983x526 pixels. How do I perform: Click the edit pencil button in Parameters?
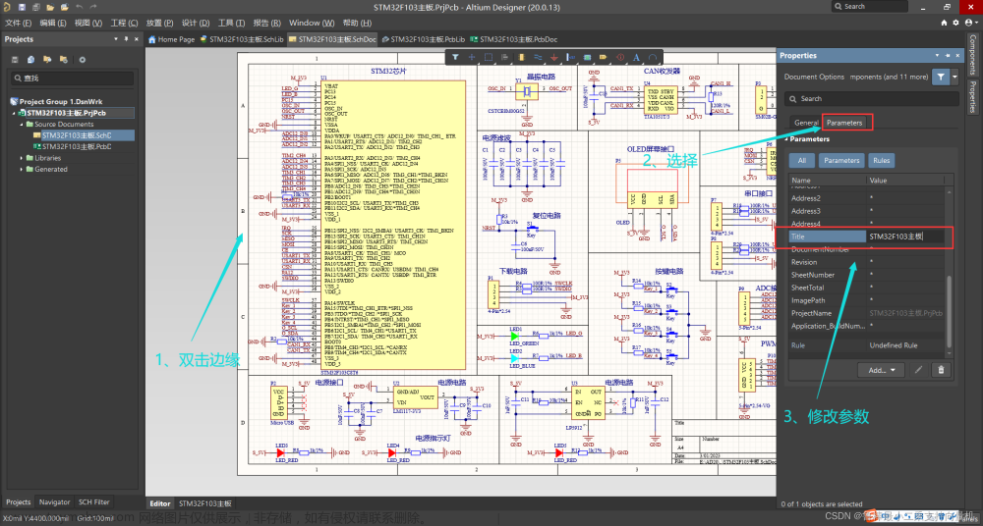pos(918,370)
